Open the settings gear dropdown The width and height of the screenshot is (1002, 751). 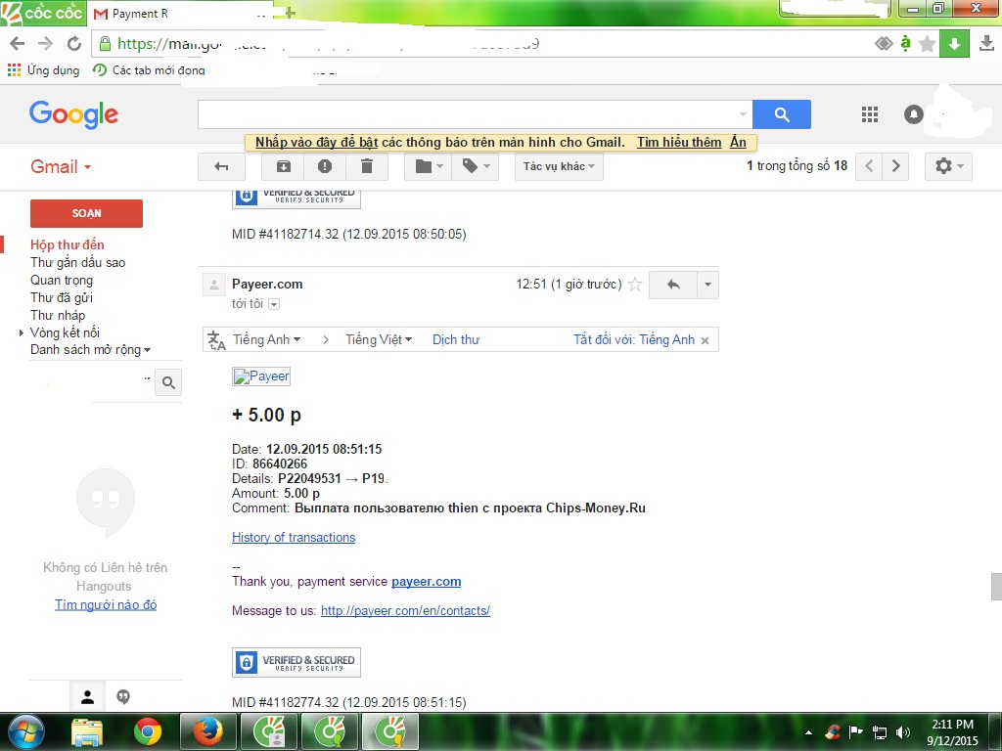(x=948, y=166)
